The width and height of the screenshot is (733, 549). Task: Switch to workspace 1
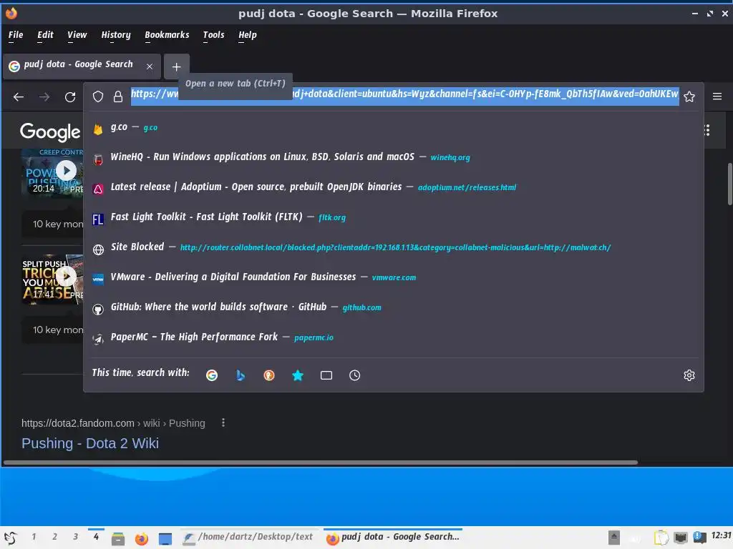pyautogui.click(x=34, y=537)
